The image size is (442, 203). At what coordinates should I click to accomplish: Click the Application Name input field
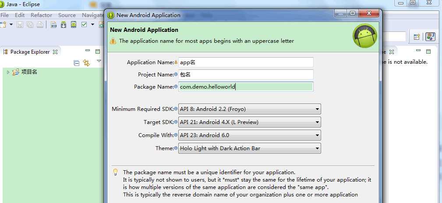pos(246,62)
